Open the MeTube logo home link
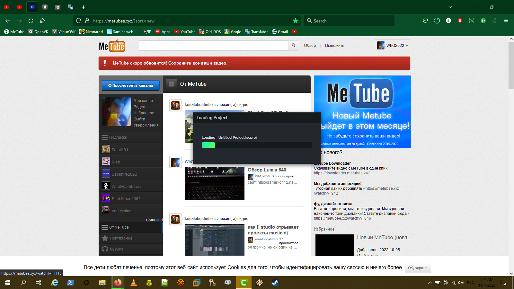 tap(112, 46)
